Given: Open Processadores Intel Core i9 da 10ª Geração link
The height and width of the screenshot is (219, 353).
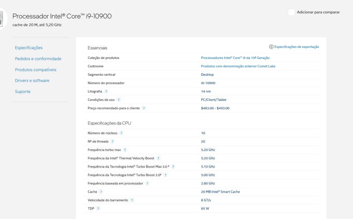Looking at the screenshot, I should 235,58.
